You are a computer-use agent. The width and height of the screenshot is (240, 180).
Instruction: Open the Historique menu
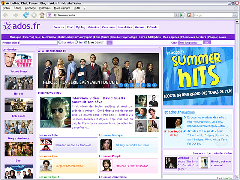45,8
